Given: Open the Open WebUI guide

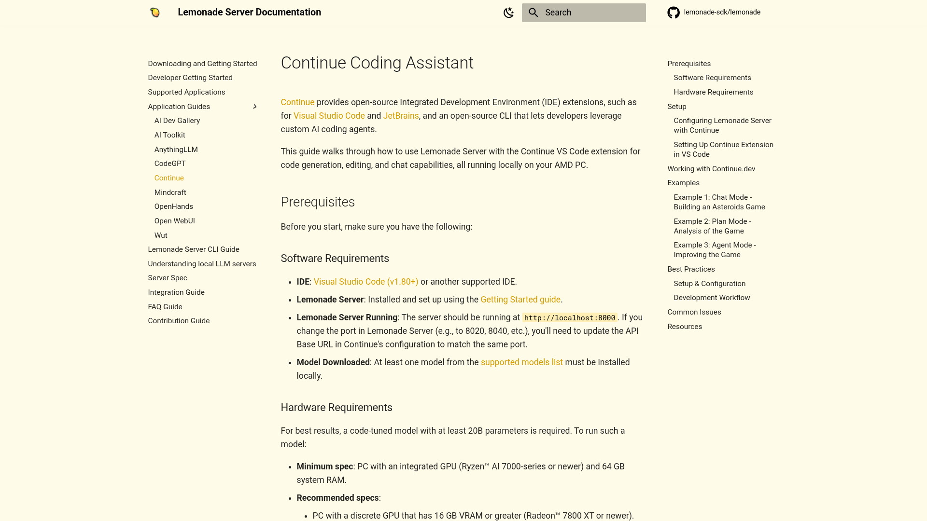Looking at the screenshot, I should [174, 221].
